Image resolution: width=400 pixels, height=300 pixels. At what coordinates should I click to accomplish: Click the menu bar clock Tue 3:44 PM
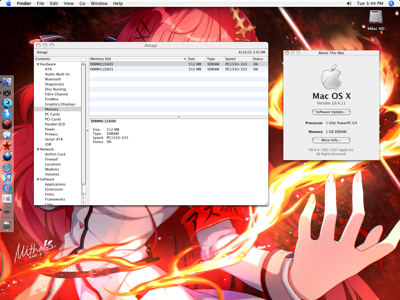pos(370,3)
